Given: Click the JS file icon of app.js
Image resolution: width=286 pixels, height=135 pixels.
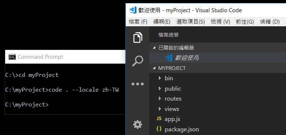Looking at the screenshot, I should 159,119.
